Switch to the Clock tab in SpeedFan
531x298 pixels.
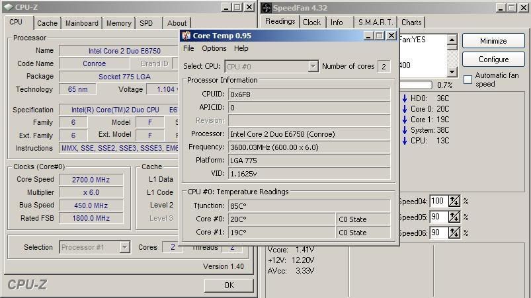point(311,22)
